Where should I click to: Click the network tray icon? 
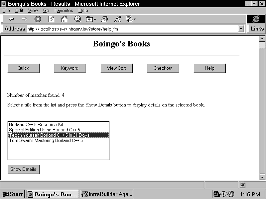pos(216,194)
